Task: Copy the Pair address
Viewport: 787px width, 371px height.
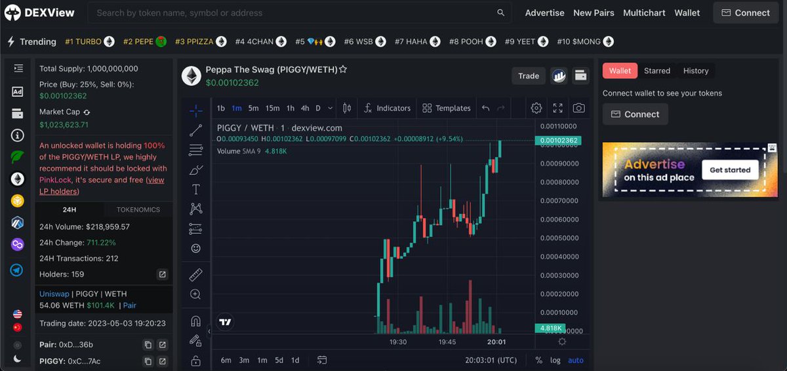Action: pyautogui.click(x=148, y=344)
